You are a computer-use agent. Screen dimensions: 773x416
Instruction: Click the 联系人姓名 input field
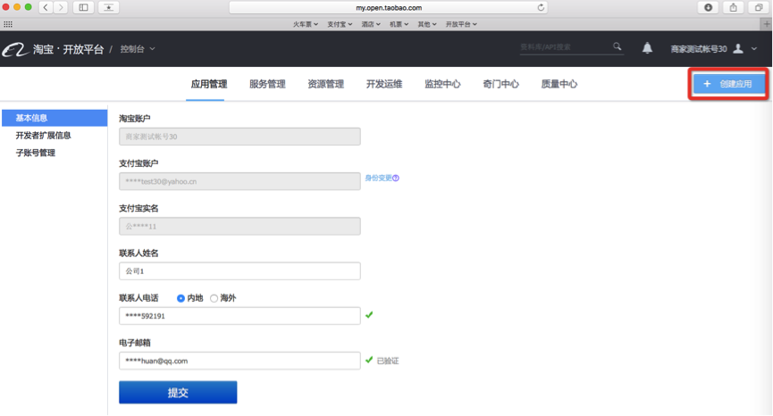point(239,271)
